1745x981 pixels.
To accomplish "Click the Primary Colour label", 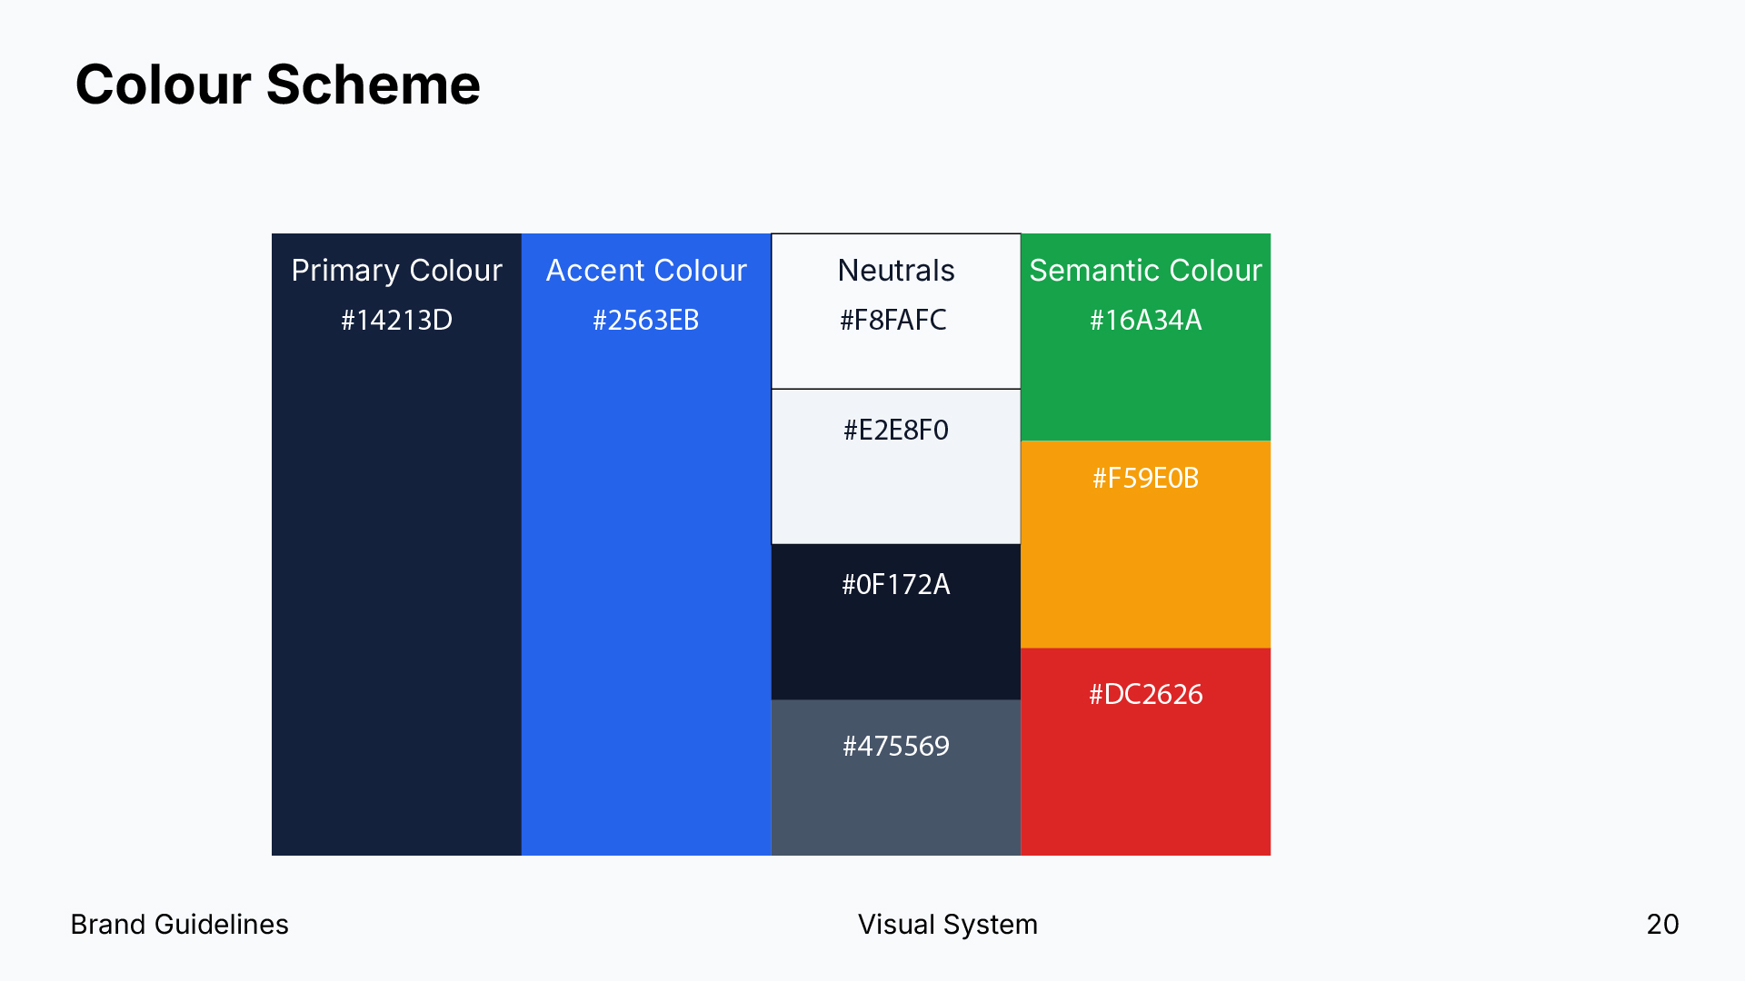I will (x=396, y=271).
